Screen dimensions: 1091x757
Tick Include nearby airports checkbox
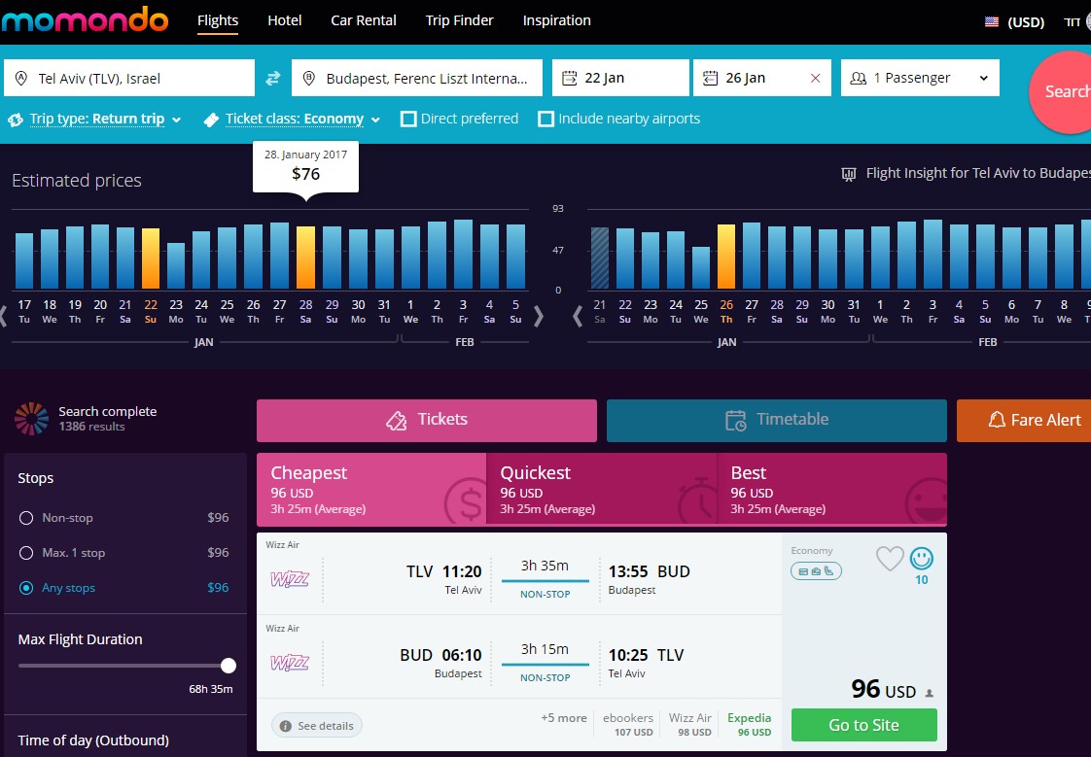[546, 119]
